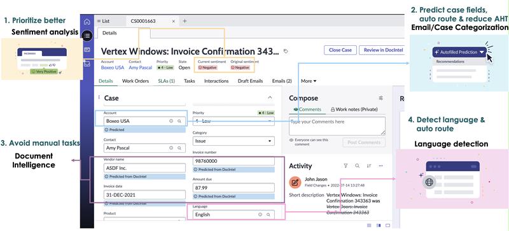Search Language field with magnifier icon
The height and width of the screenshot is (231, 509).
coord(268,214)
